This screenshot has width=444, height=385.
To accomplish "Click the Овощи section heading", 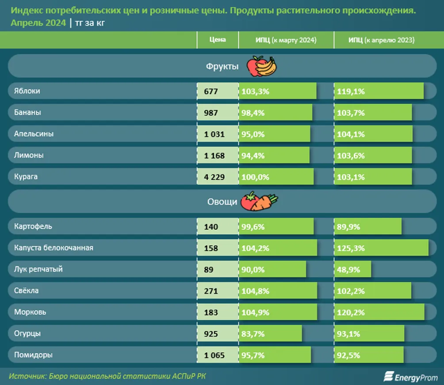I will [x=223, y=202].
